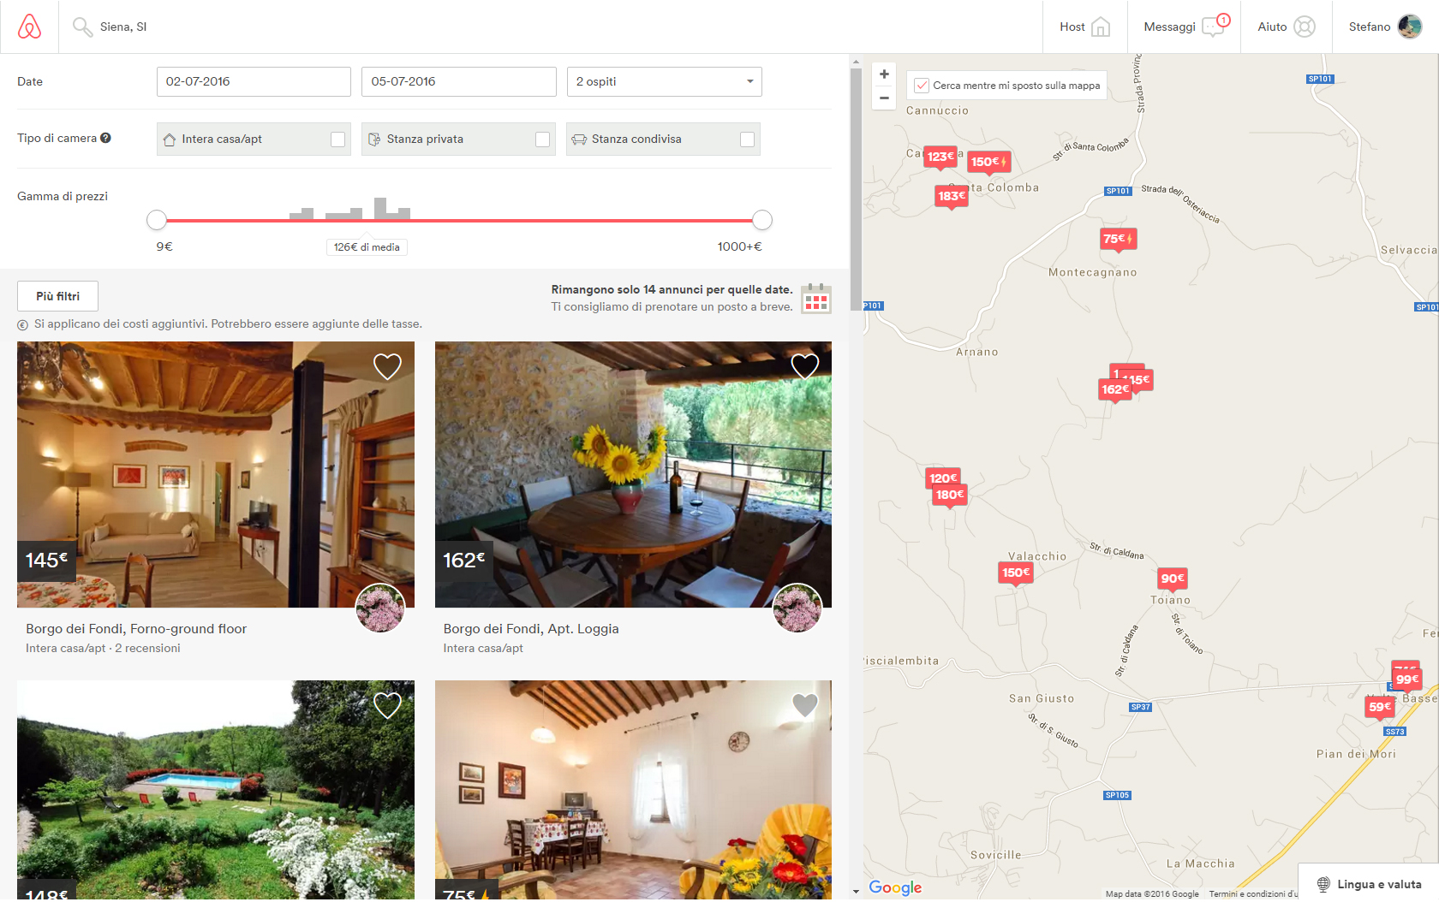Image resolution: width=1439 pixels, height=902 pixels.
Task: Grab the maximum price slider handle
Action: tap(761, 220)
